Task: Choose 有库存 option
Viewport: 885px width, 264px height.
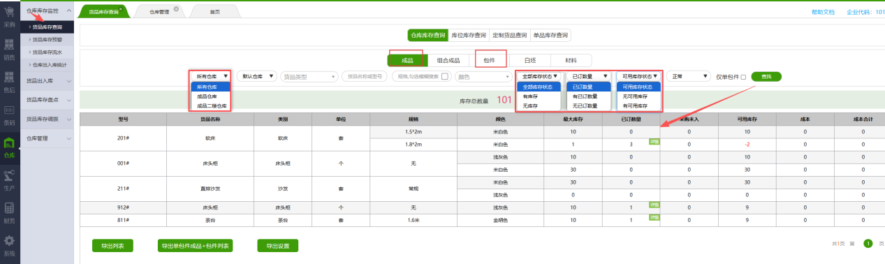Action: pos(539,96)
